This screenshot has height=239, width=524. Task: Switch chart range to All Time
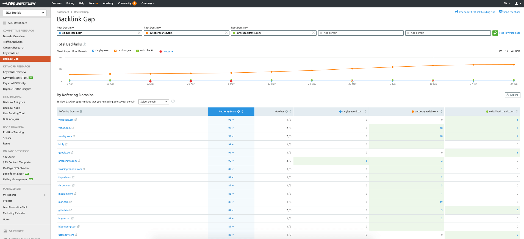pos(516,51)
